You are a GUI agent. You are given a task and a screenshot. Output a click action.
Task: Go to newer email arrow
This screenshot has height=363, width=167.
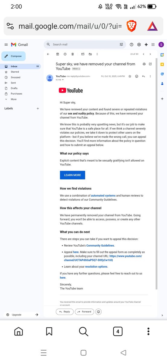tap(143, 54)
